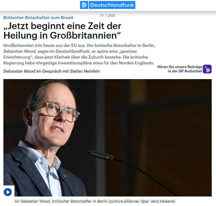Click the line "Sebastian Wood im Gespräch mit Stefan Heinlein"
Viewport: 216px width, 206px height.
(x=52, y=71)
